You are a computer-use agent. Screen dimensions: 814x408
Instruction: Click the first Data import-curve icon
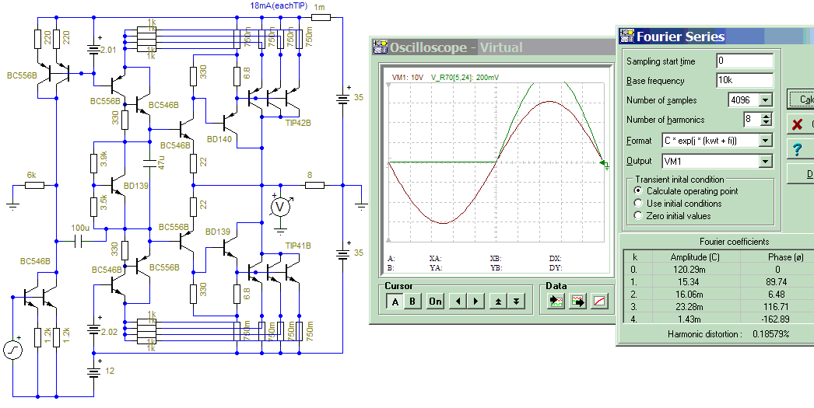[x=556, y=302]
